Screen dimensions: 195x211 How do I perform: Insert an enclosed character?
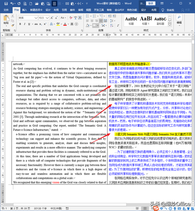tap(76, 24)
